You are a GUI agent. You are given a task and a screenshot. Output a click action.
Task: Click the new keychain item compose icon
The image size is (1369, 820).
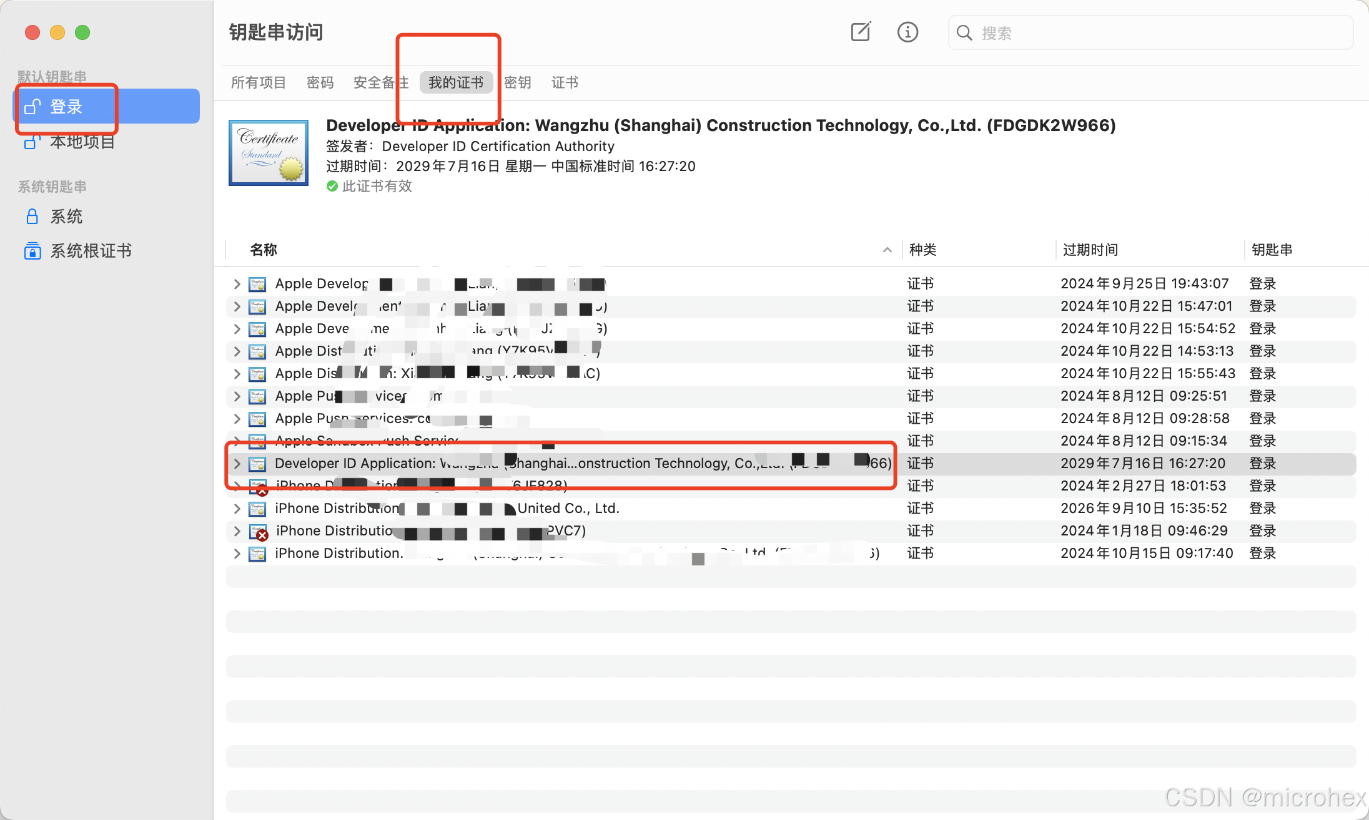(x=861, y=32)
